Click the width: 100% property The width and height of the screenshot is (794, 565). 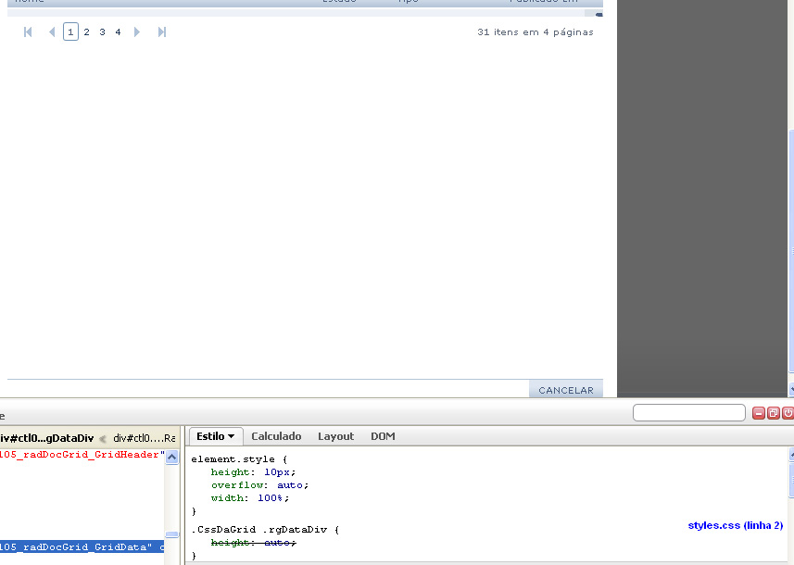(249, 498)
